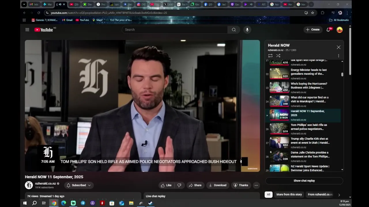Dislike this video
Image resolution: width=369 pixels, height=207 pixels.
click(x=179, y=185)
